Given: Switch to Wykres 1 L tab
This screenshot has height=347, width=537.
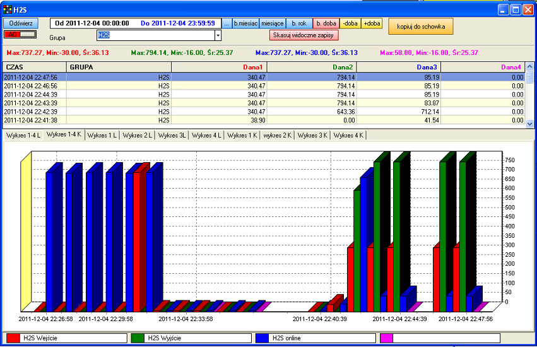Looking at the screenshot, I should click(102, 135).
